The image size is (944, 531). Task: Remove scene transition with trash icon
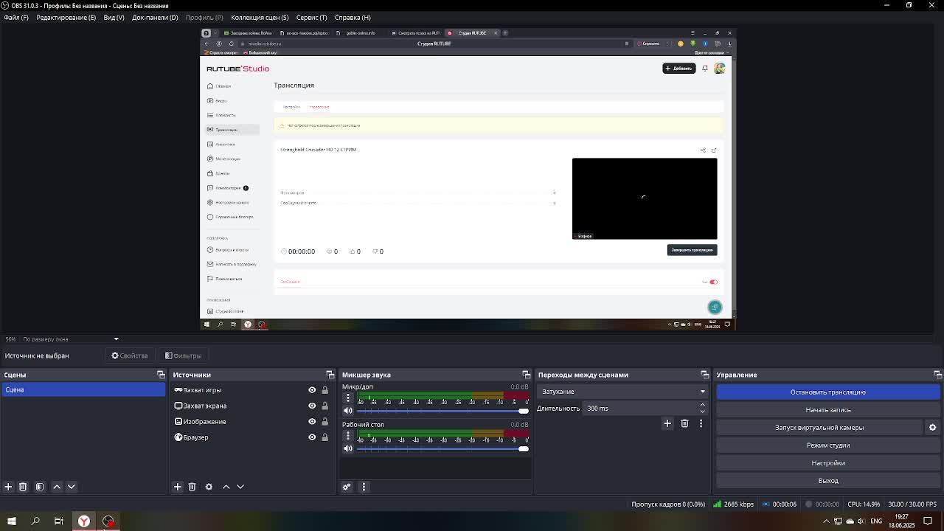[684, 423]
